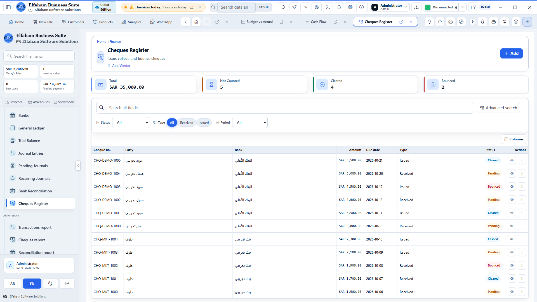537x302 pixels.
Task: Click the refresh icon next to search box
Action: click(x=283, y=7)
